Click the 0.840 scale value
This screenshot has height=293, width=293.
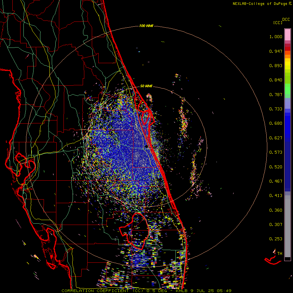(276, 80)
